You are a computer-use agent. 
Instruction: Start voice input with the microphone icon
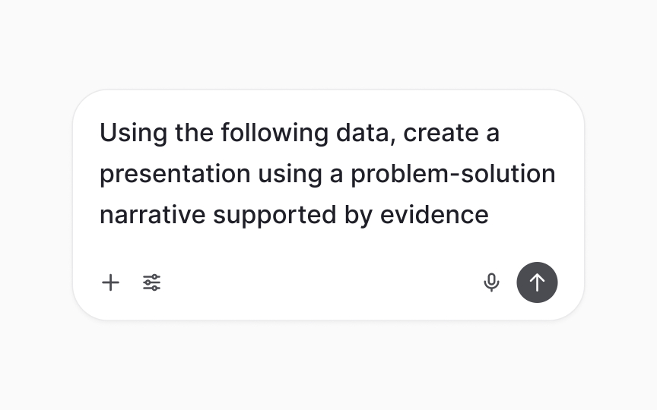(x=491, y=282)
